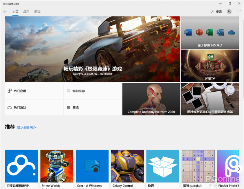Viewport: 244px width, 189px height.
Task: Open the Prime World app icon
Action: tap(57, 166)
